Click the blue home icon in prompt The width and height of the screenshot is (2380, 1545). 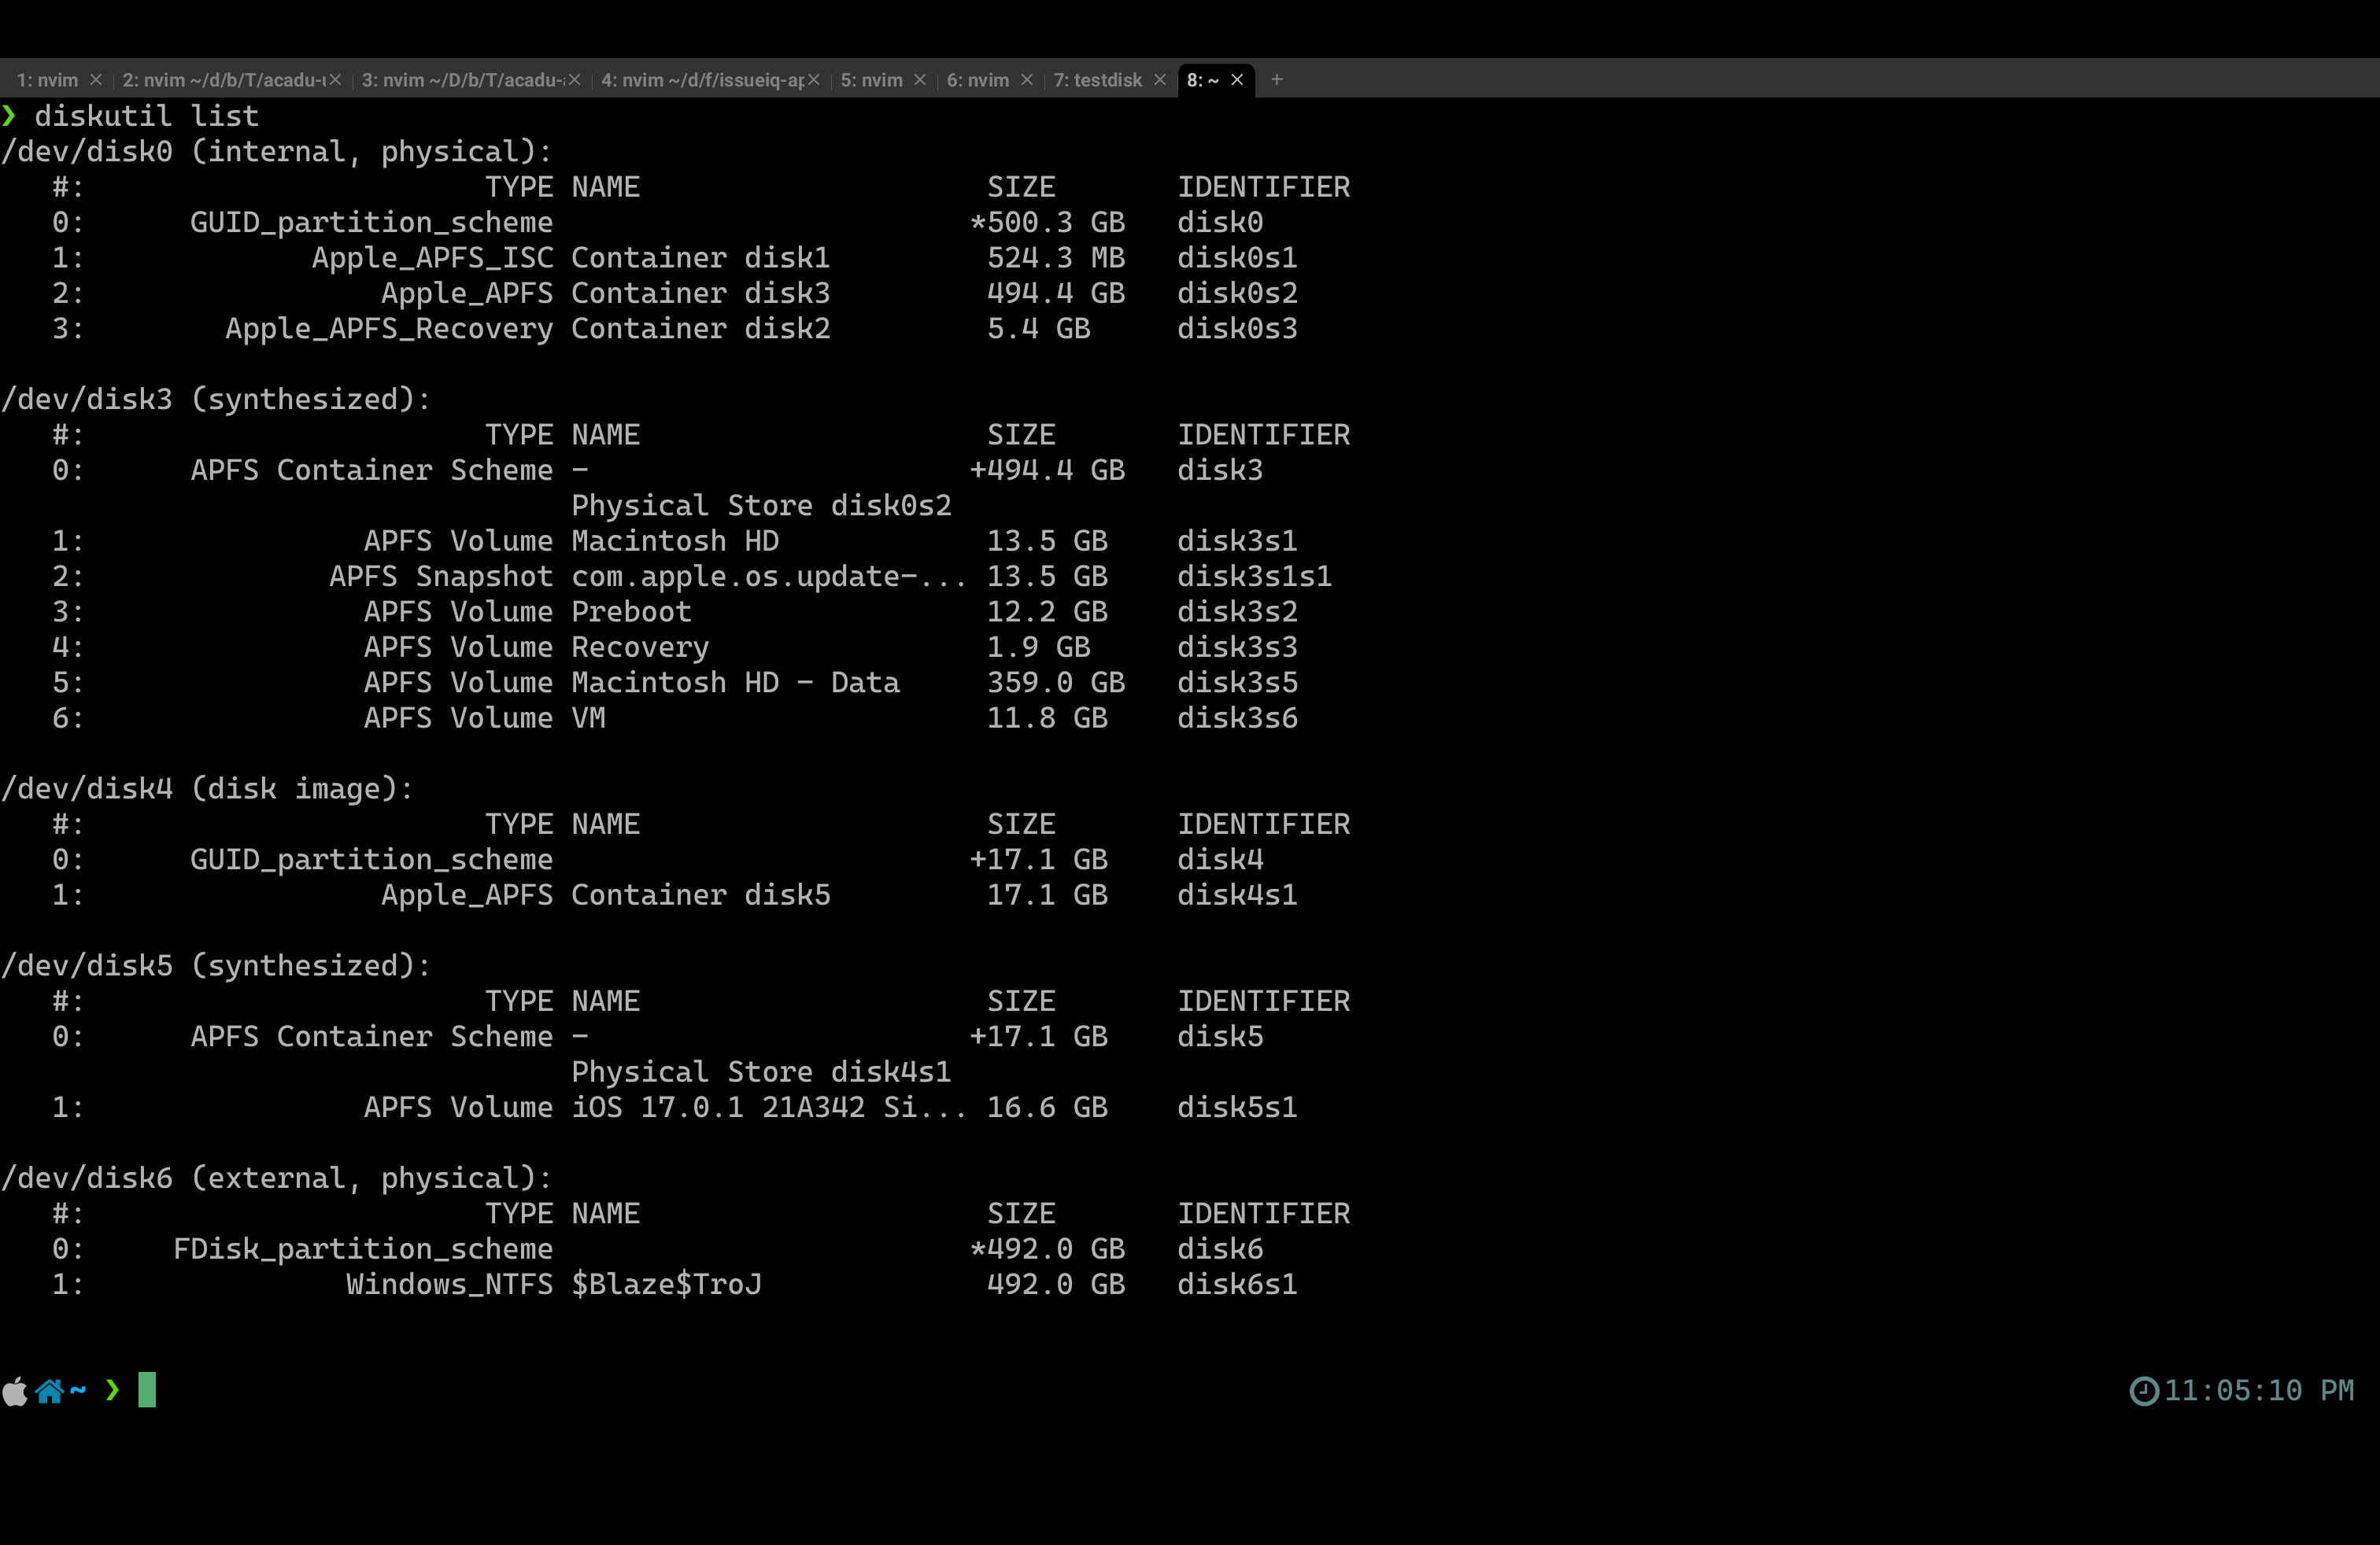pos(49,1390)
